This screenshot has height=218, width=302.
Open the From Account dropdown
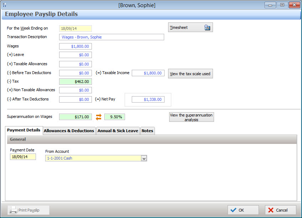(144, 158)
